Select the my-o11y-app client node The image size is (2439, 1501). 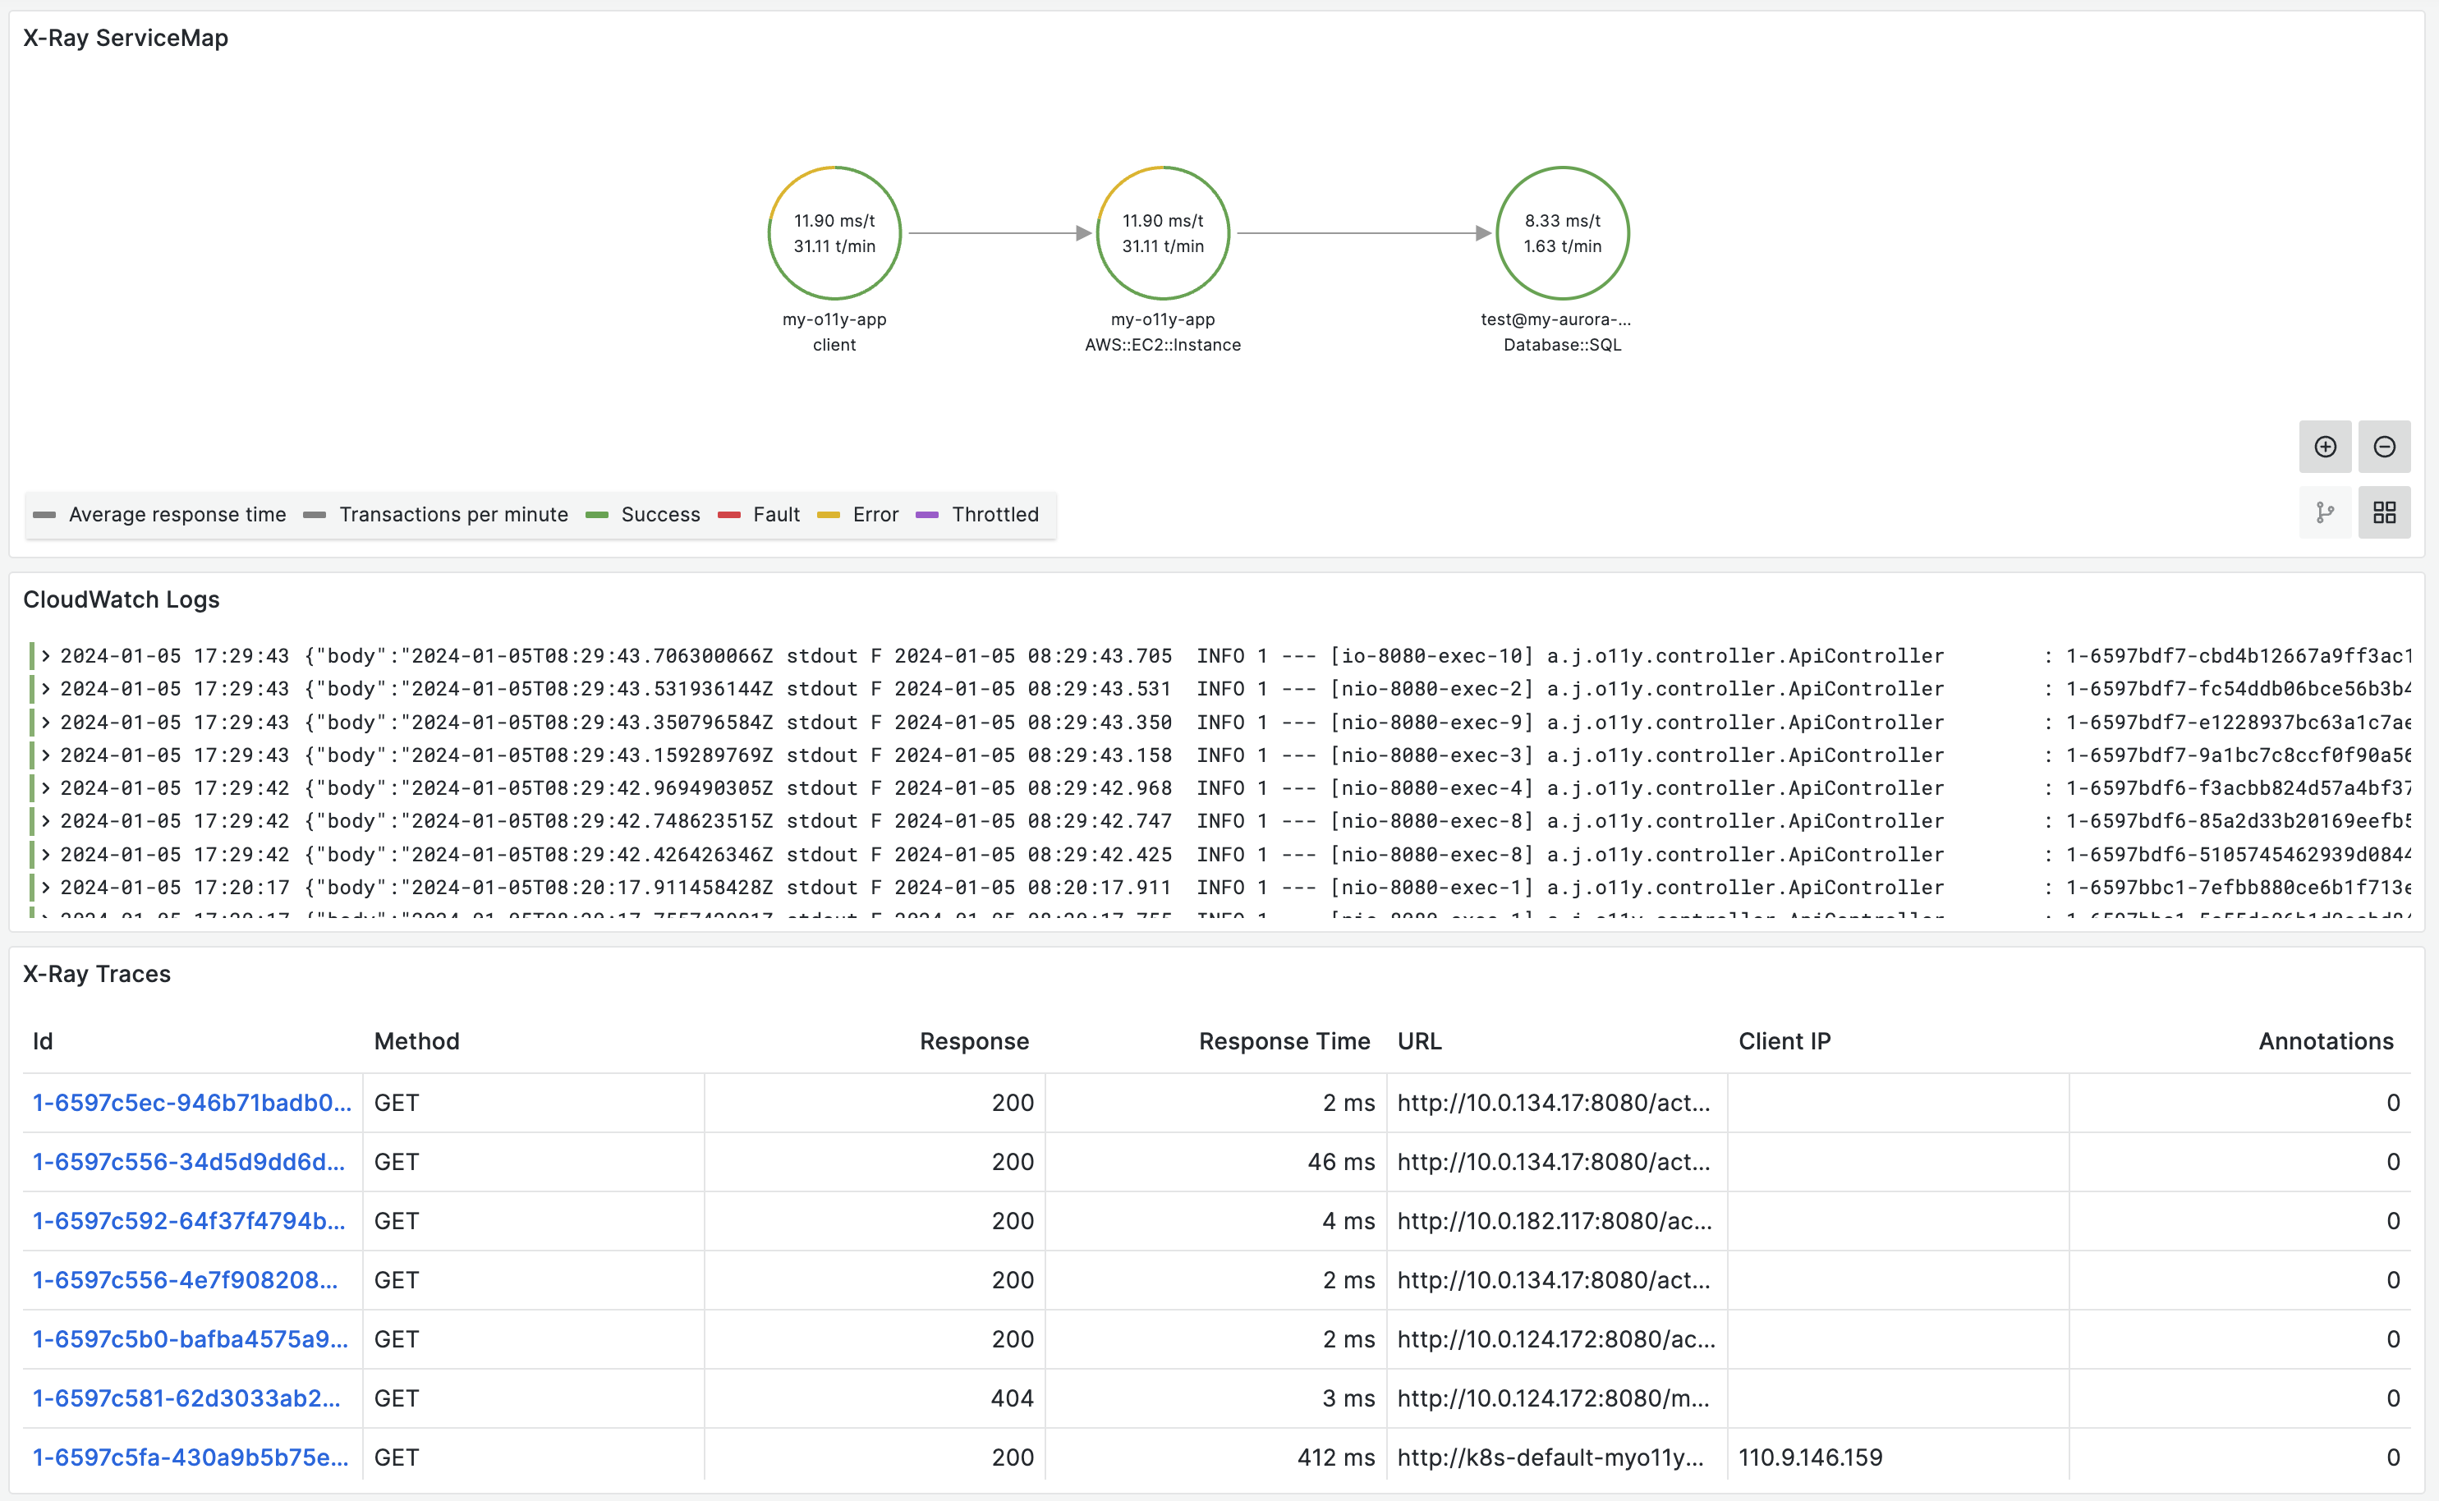pos(834,233)
